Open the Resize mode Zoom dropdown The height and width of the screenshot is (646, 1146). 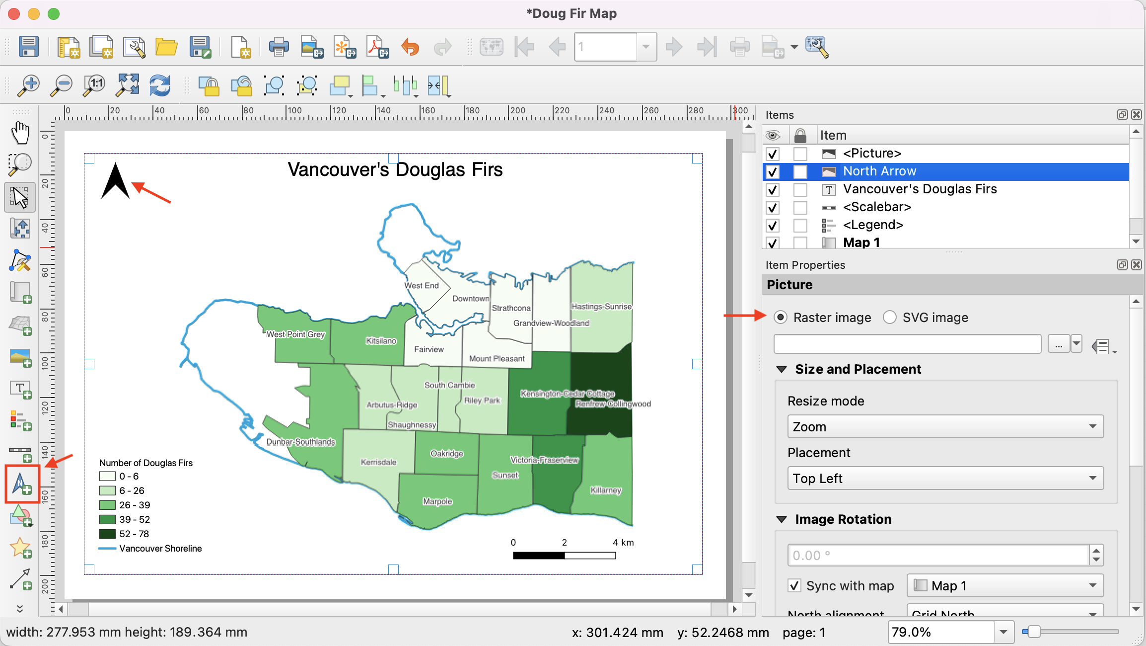(945, 427)
